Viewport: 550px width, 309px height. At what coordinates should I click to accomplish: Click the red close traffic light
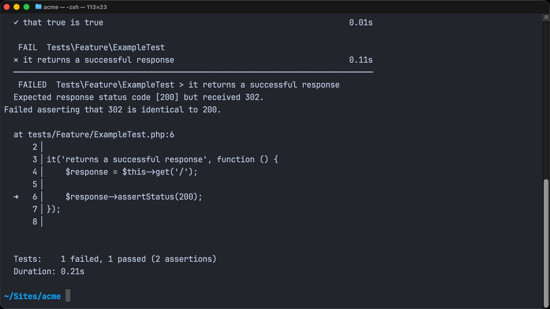pos(6,7)
